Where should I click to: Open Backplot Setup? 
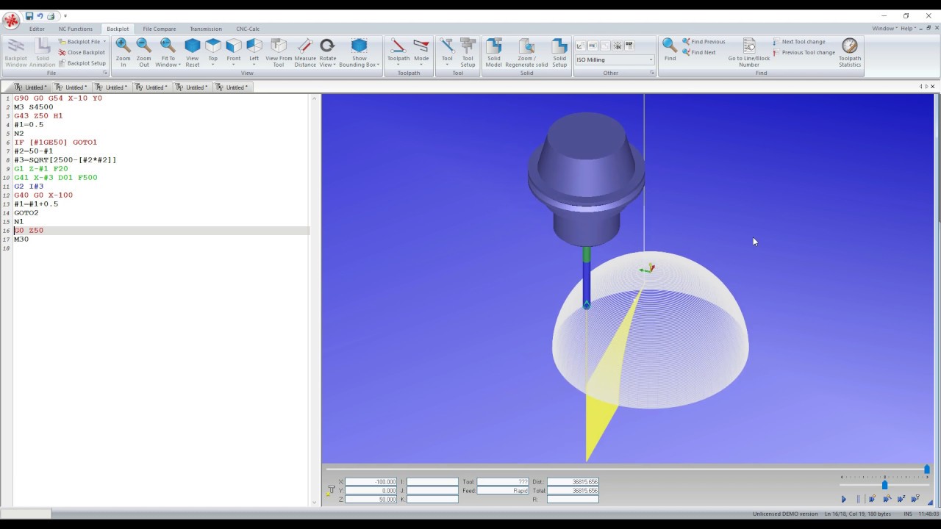82,63
